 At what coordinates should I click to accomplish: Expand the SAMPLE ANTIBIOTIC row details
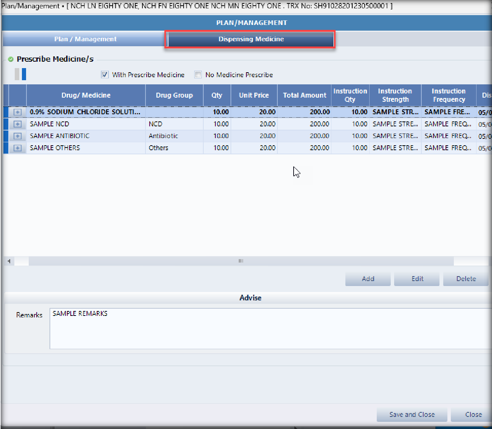point(17,136)
